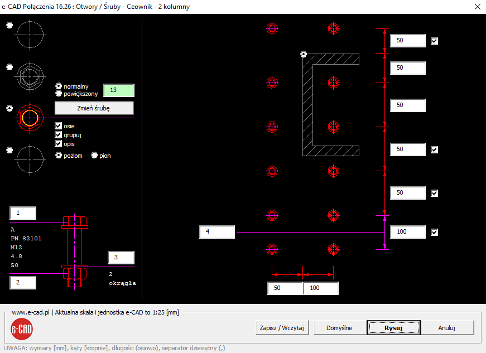Click the PN 82101 standard text
This screenshot has width=486, height=353.
26,239
